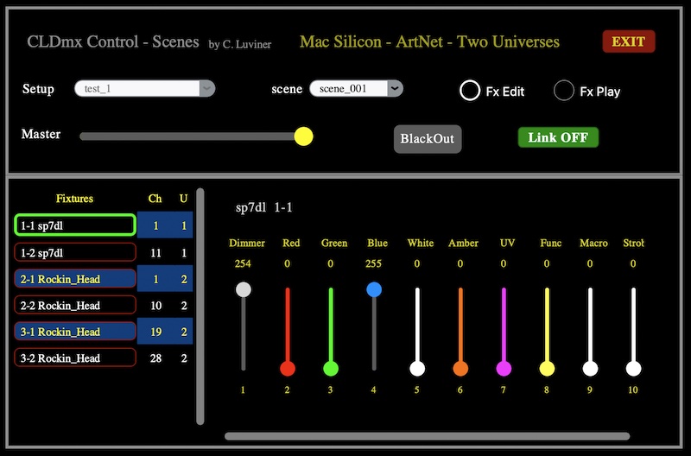Toggle the green Link OFF button
The height and width of the screenshot is (456, 691).
[x=558, y=137]
